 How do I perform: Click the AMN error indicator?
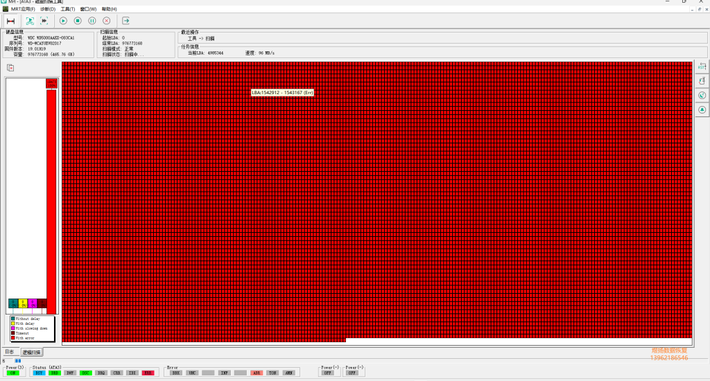click(289, 373)
